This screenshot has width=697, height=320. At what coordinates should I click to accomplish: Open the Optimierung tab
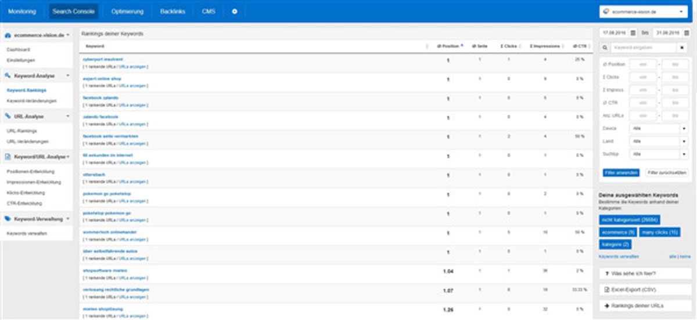pos(128,11)
